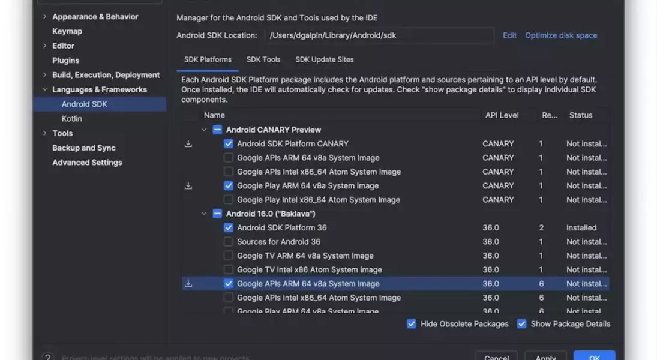Viewport: 657px width, 360px height.
Task: Click download icon beside Google APIs ARM 64 v8a 36.0
Action: 188,284
